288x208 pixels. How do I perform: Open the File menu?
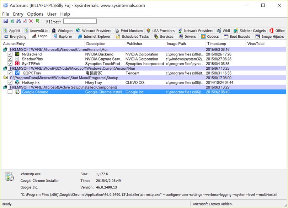(x=5, y=14)
